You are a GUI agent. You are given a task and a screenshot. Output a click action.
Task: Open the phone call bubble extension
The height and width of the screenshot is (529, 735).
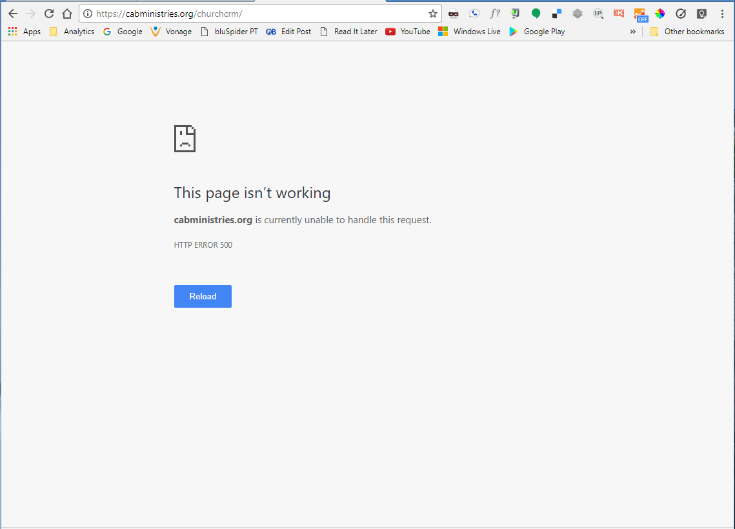click(x=474, y=14)
